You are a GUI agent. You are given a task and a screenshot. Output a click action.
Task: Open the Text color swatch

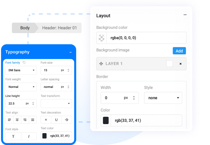(44, 136)
